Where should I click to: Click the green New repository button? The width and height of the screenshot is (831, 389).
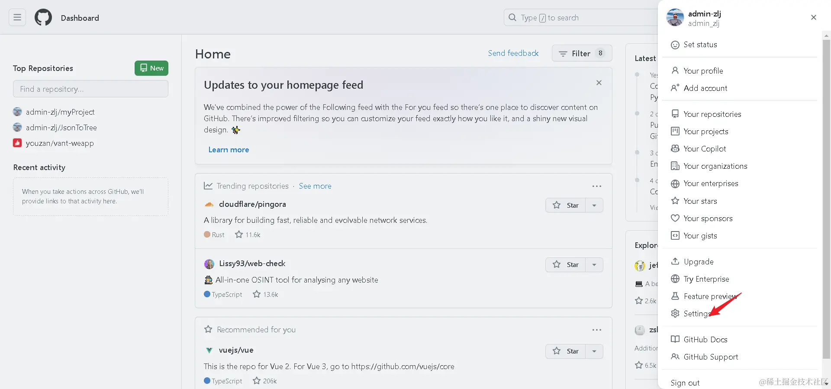tap(151, 68)
